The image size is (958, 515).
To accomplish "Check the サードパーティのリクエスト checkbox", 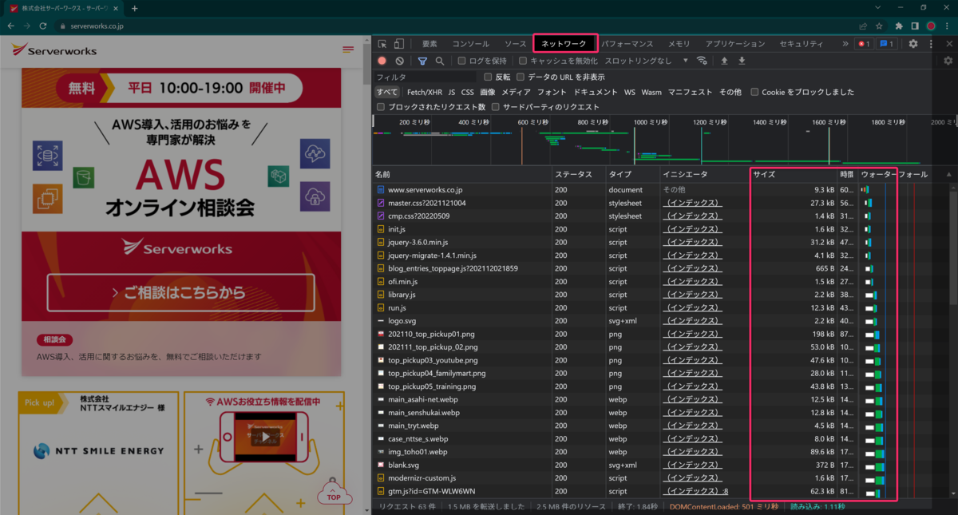I will (x=496, y=106).
